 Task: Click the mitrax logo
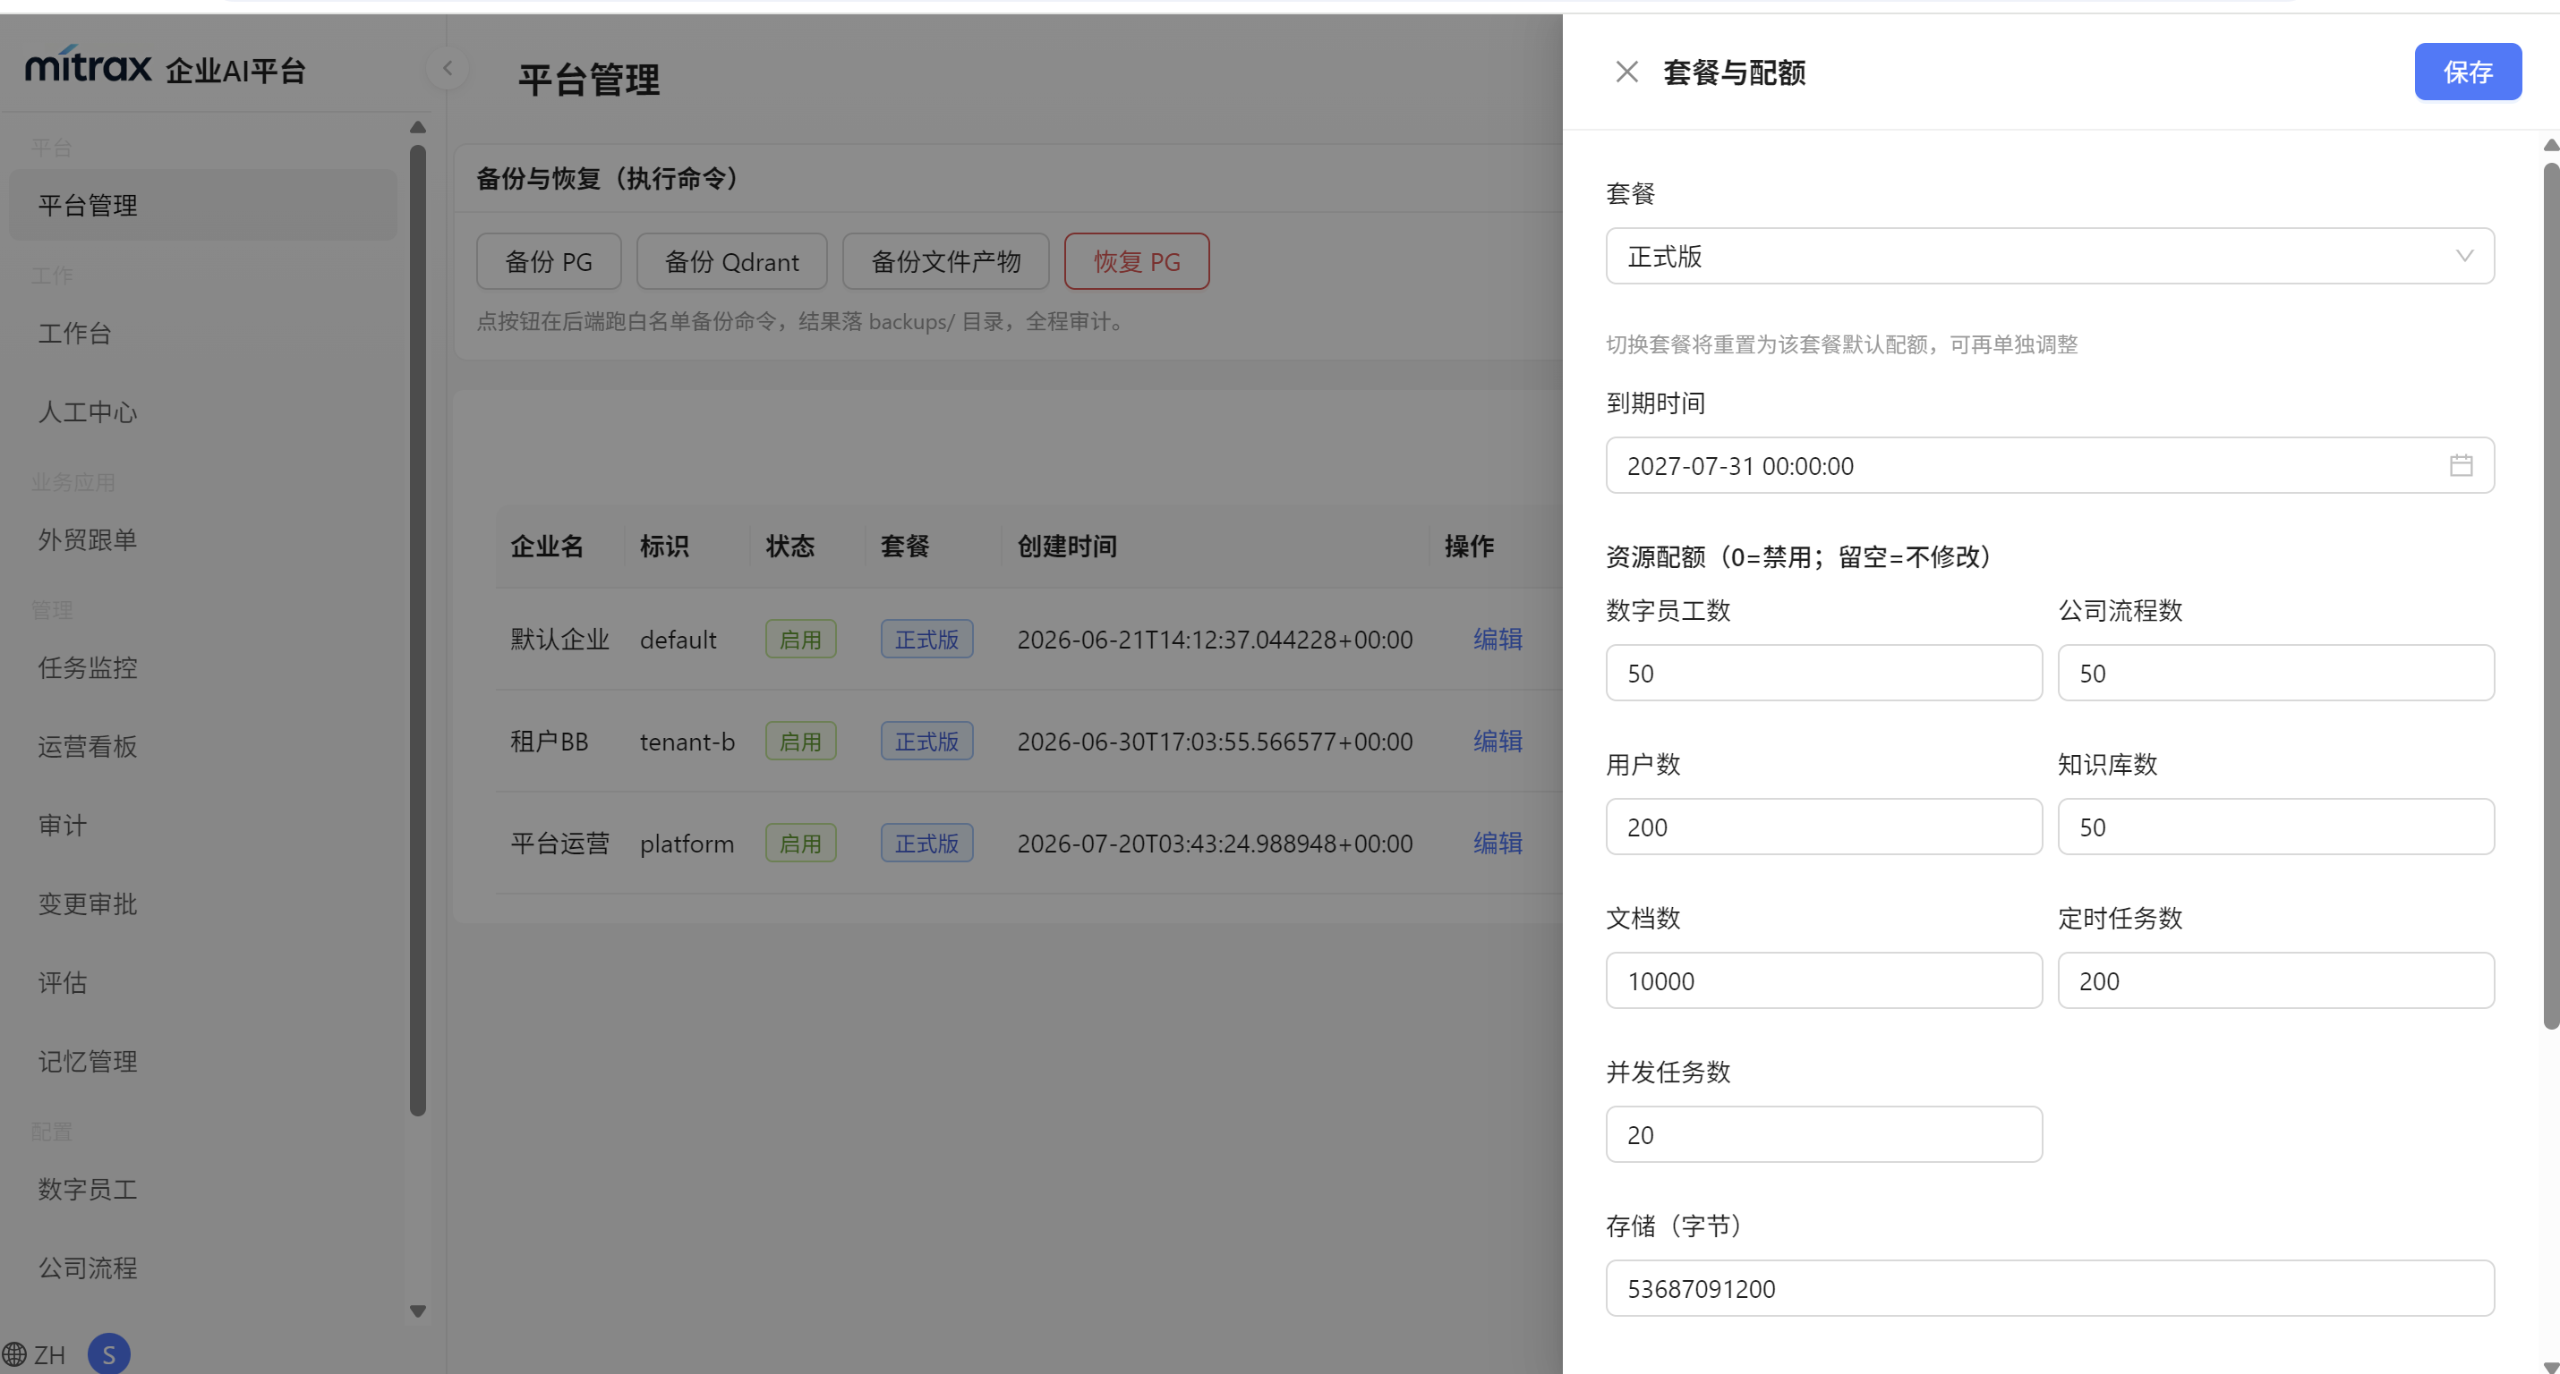(89, 64)
